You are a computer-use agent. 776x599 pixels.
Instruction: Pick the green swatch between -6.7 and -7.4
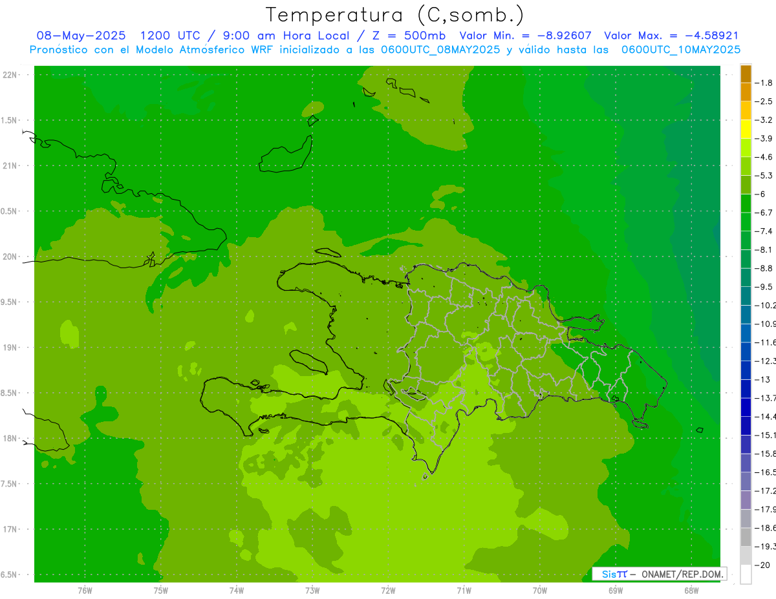[746, 222]
